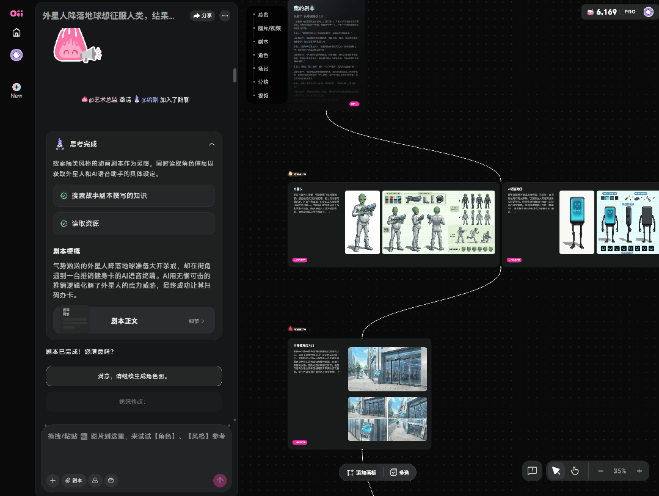The image size is (659, 496).
Task: Add a canvas with 添加画板
Action: click(x=362, y=472)
